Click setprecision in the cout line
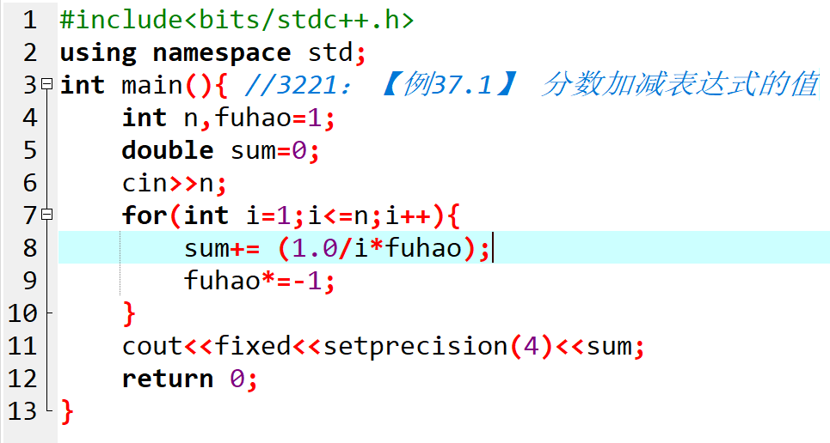 coord(415,347)
